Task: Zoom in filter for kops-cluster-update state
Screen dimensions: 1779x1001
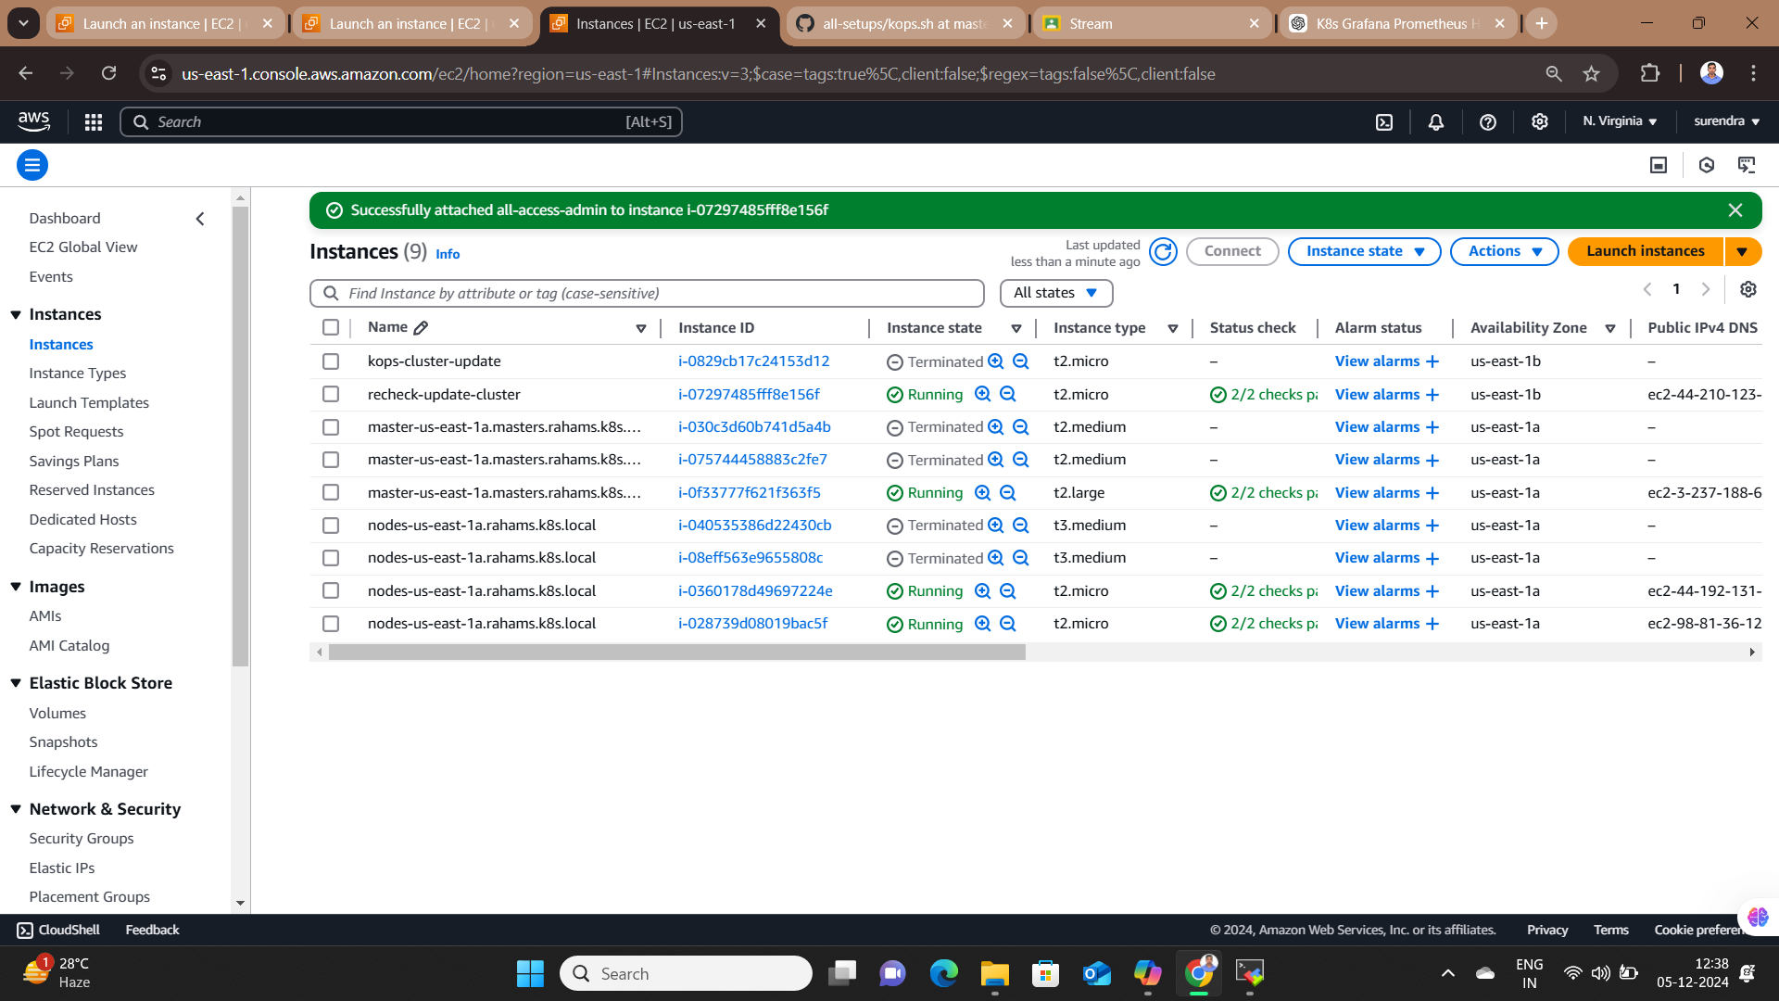Action: pos(996,361)
